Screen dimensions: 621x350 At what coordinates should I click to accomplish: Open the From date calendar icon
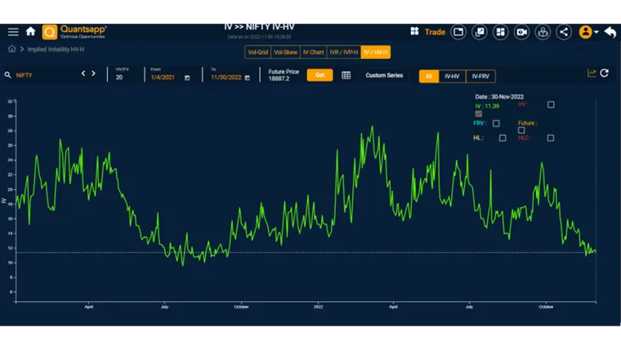click(x=187, y=78)
